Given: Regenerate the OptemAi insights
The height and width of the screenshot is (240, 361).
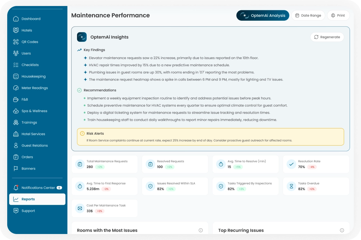Looking at the screenshot, I should pyautogui.click(x=327, y=37).
